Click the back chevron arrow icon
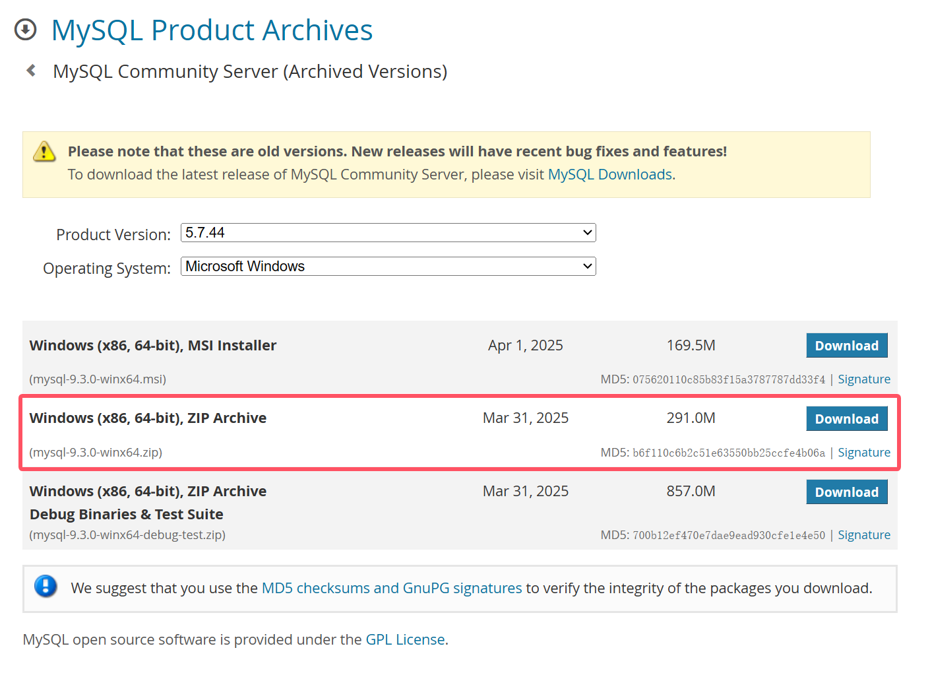930x675 pixels. [31, 70]
